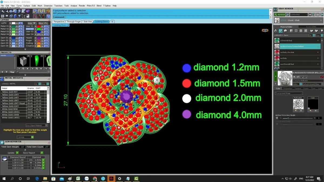Viewport: 324px width, 182px height.
Task: Click the light bulb material icon
Action: coord(322,31)
